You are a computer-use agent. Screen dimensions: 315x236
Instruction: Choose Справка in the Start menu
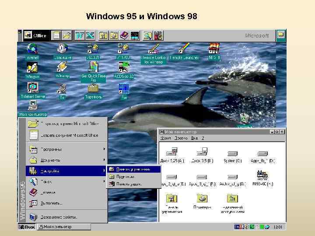66,192
